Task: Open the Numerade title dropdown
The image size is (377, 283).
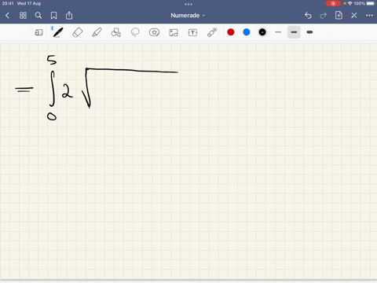Action: pyautogui.click(x=188, y=16)
